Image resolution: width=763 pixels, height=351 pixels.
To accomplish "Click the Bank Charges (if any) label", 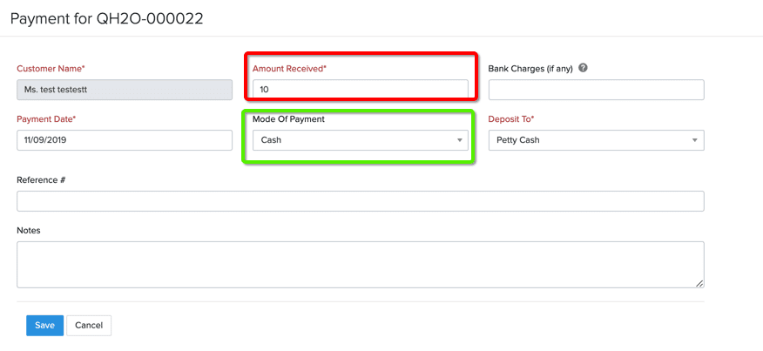I will tap(530, 69).
